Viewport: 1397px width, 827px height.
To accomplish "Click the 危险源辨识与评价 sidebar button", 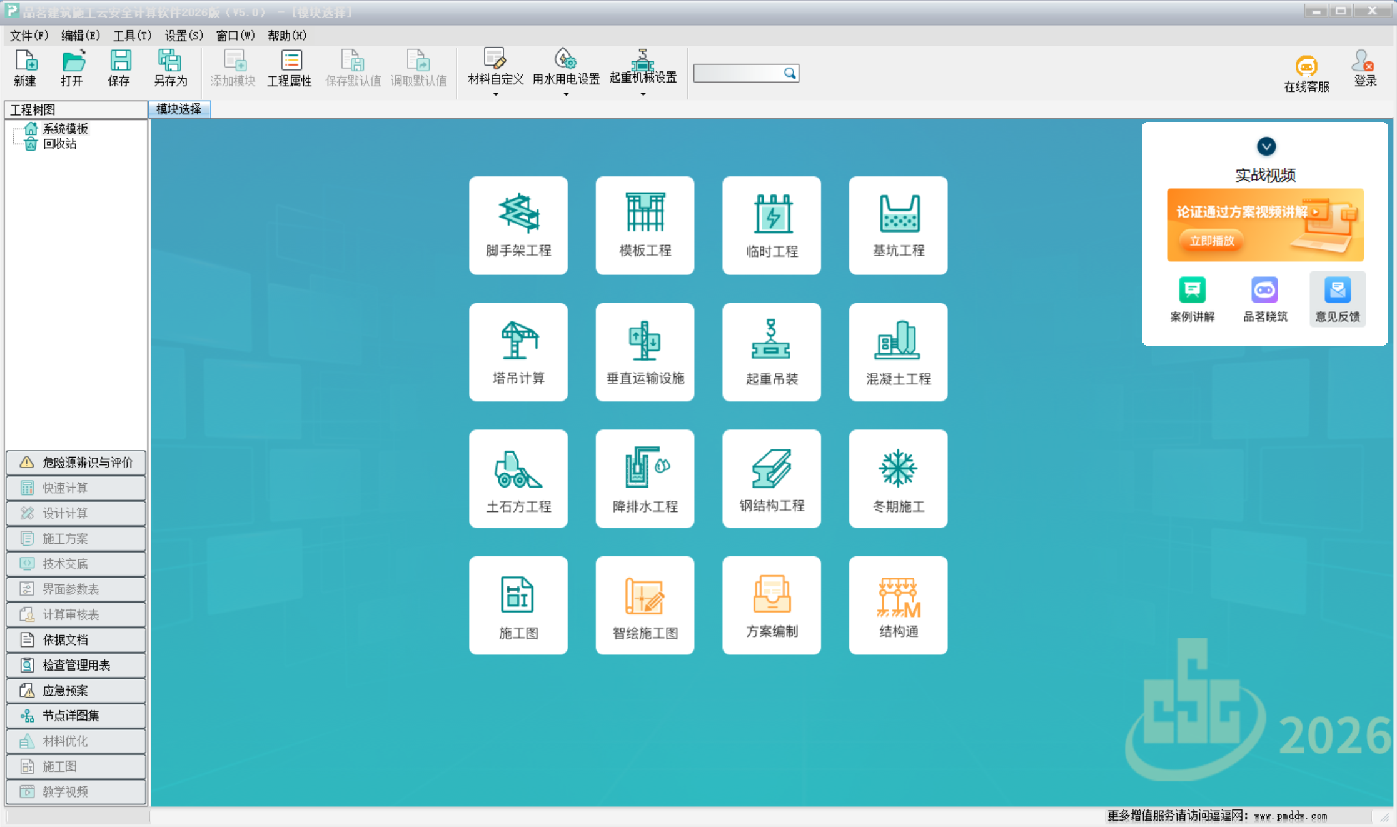I will [76, 463].
